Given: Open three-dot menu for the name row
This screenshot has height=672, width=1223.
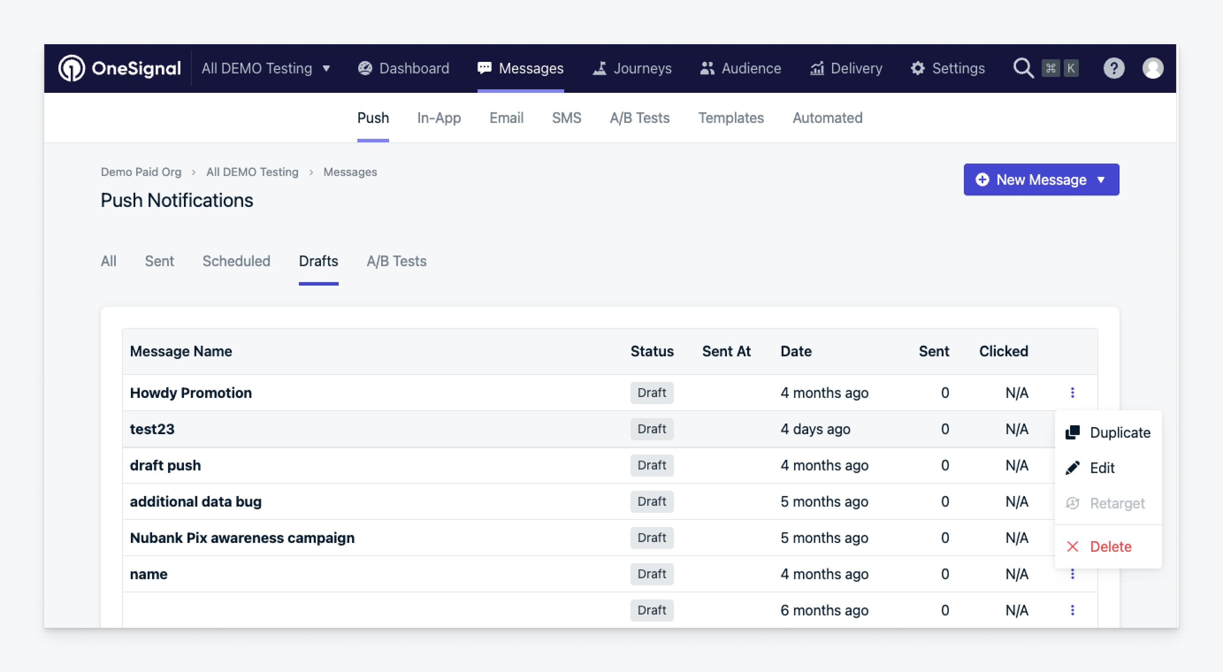Looking at the screenshot, I should point(1072,574).
